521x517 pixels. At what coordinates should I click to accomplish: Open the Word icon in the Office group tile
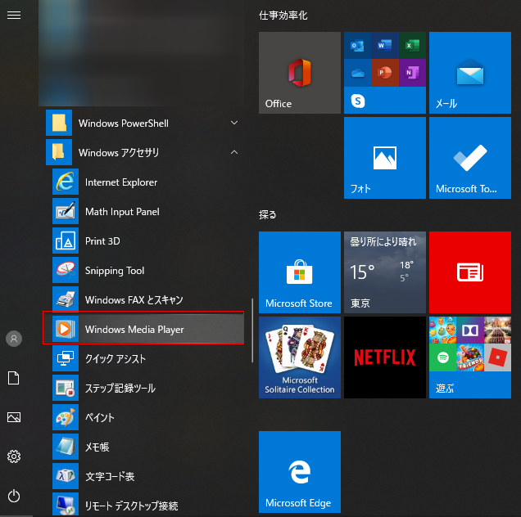pyautogui.click(x=385, y=46)
